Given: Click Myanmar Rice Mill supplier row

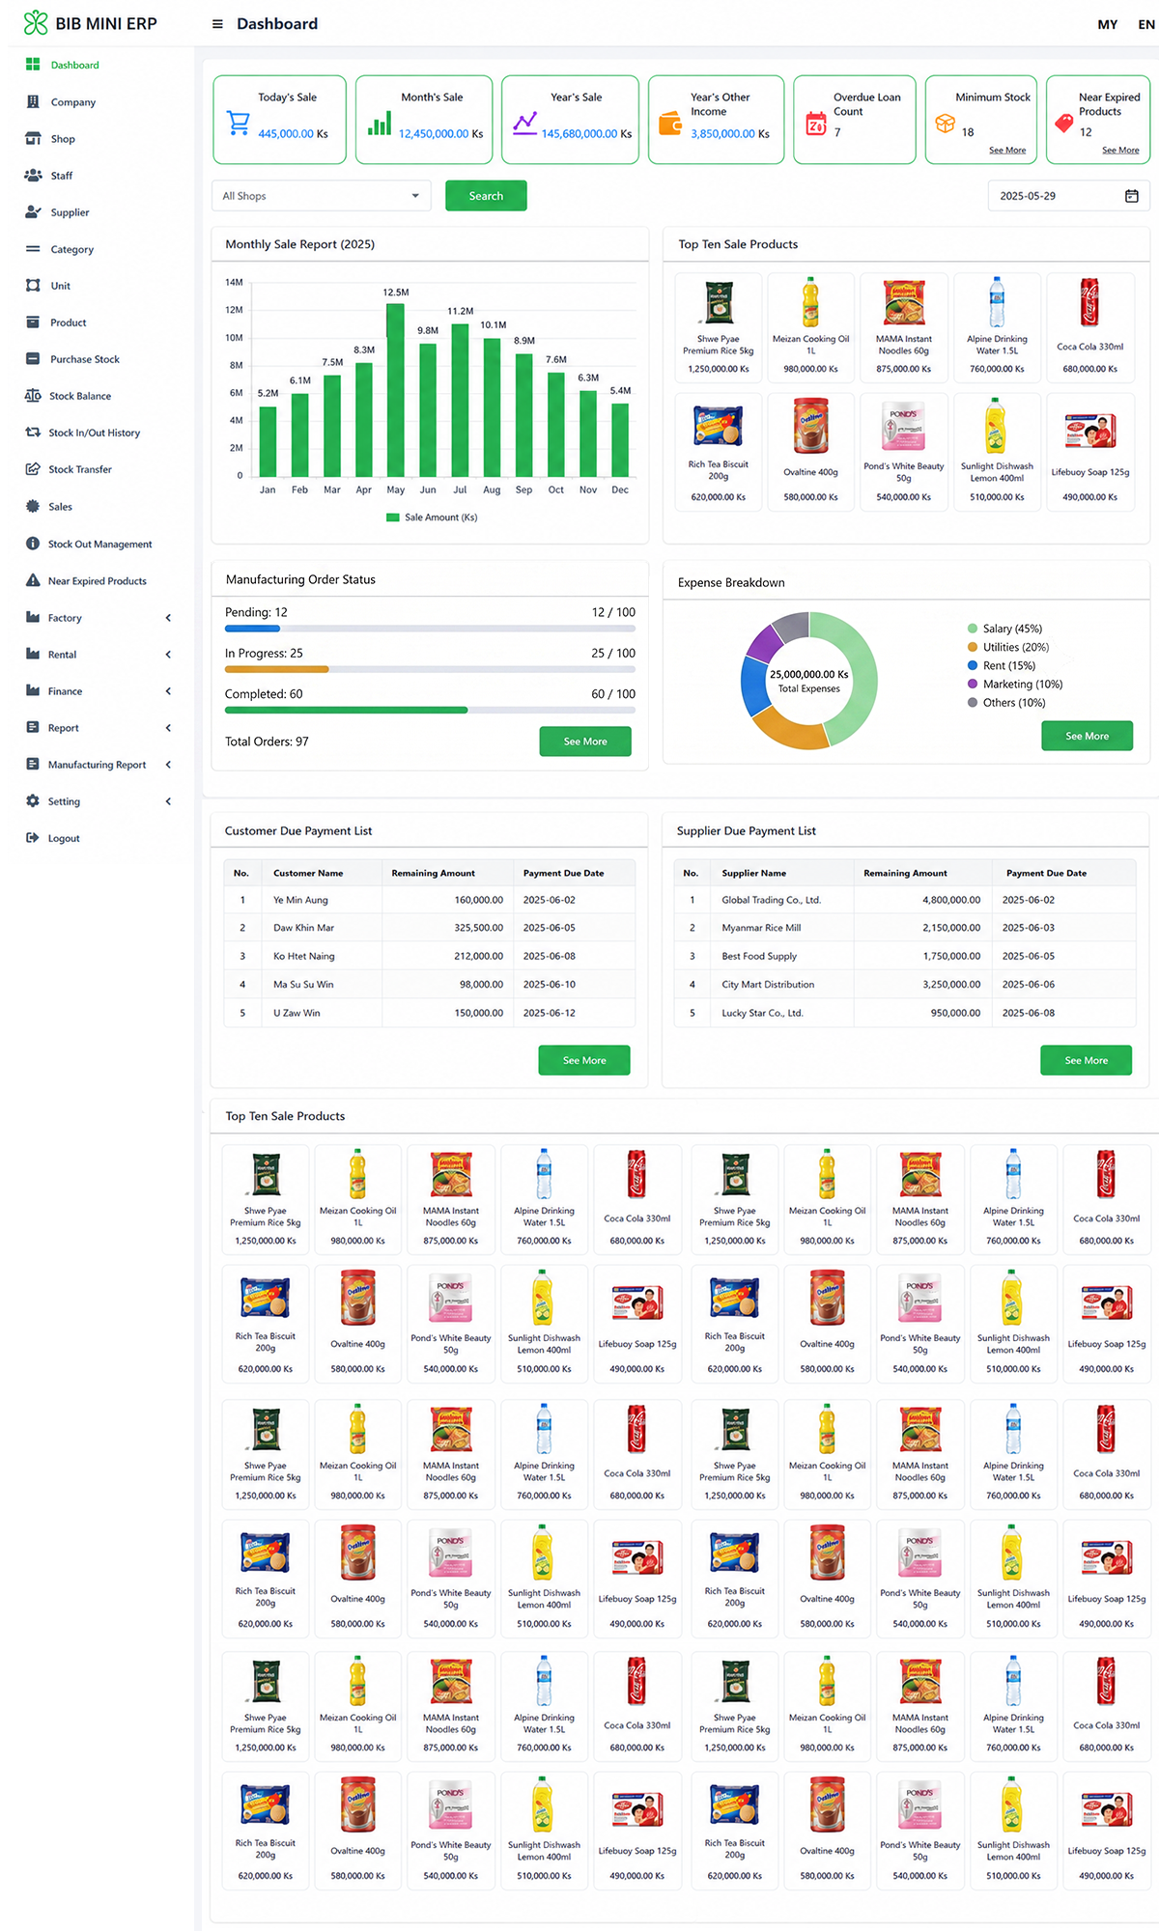Looking at the screenshot, I should coord(905,928).
